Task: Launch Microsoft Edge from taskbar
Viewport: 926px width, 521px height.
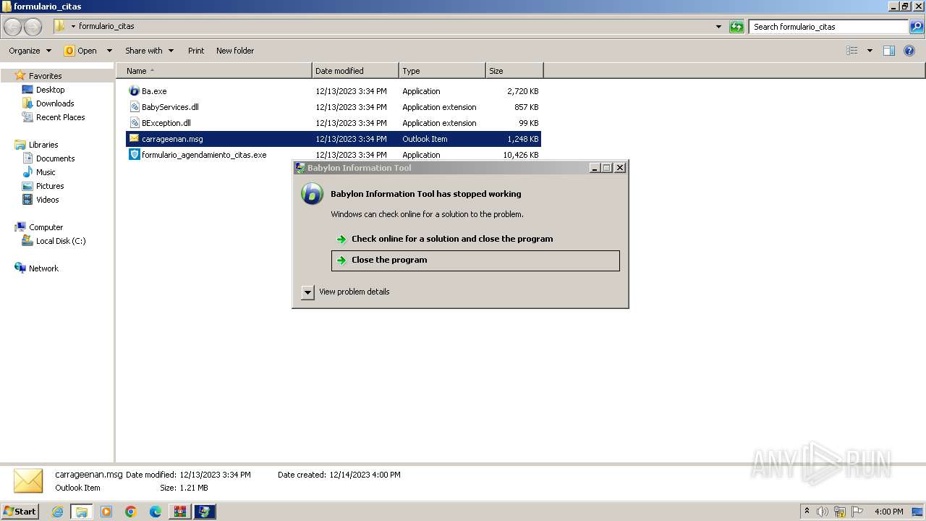Action: pos(156,512)
